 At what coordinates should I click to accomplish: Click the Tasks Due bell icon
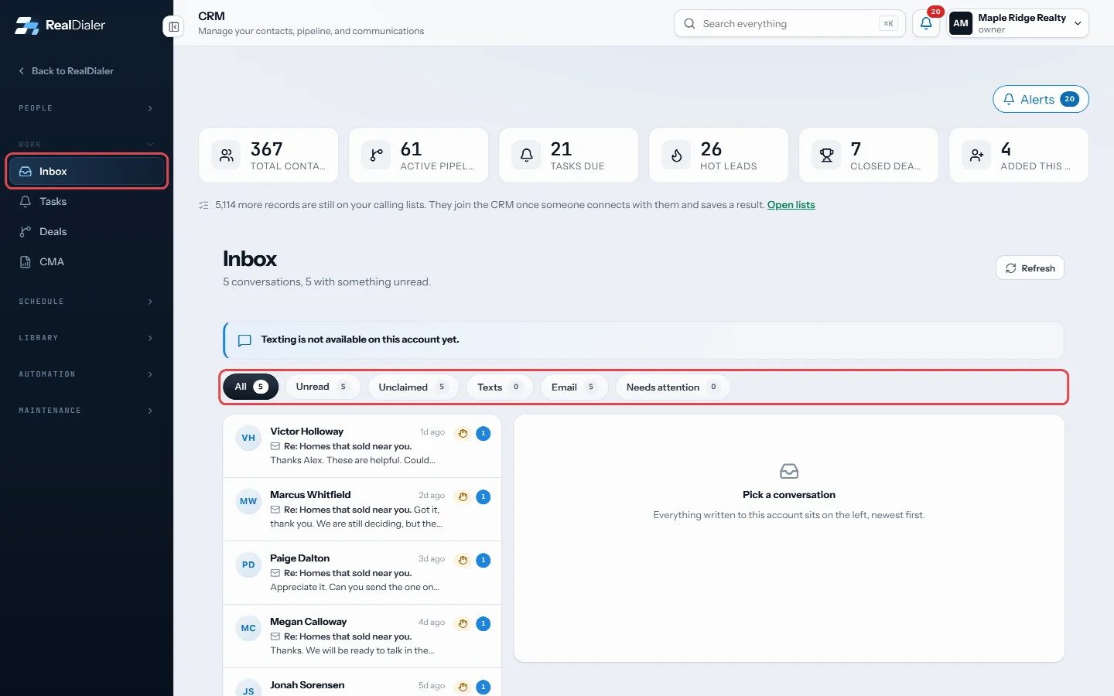526,155
